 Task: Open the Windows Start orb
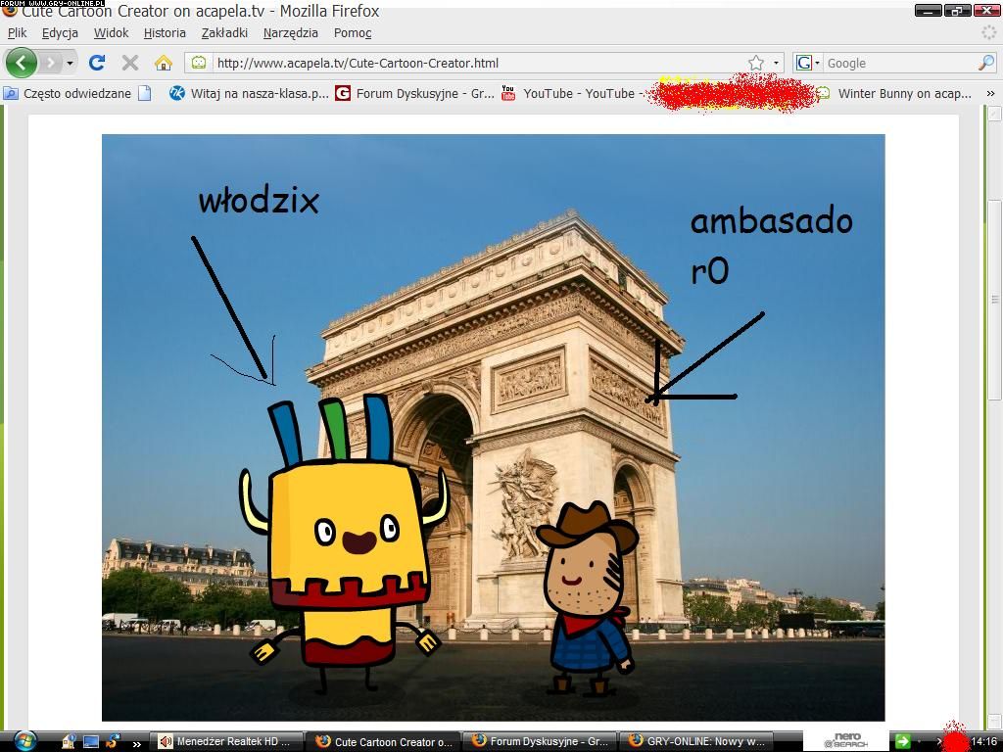point(24,740)
